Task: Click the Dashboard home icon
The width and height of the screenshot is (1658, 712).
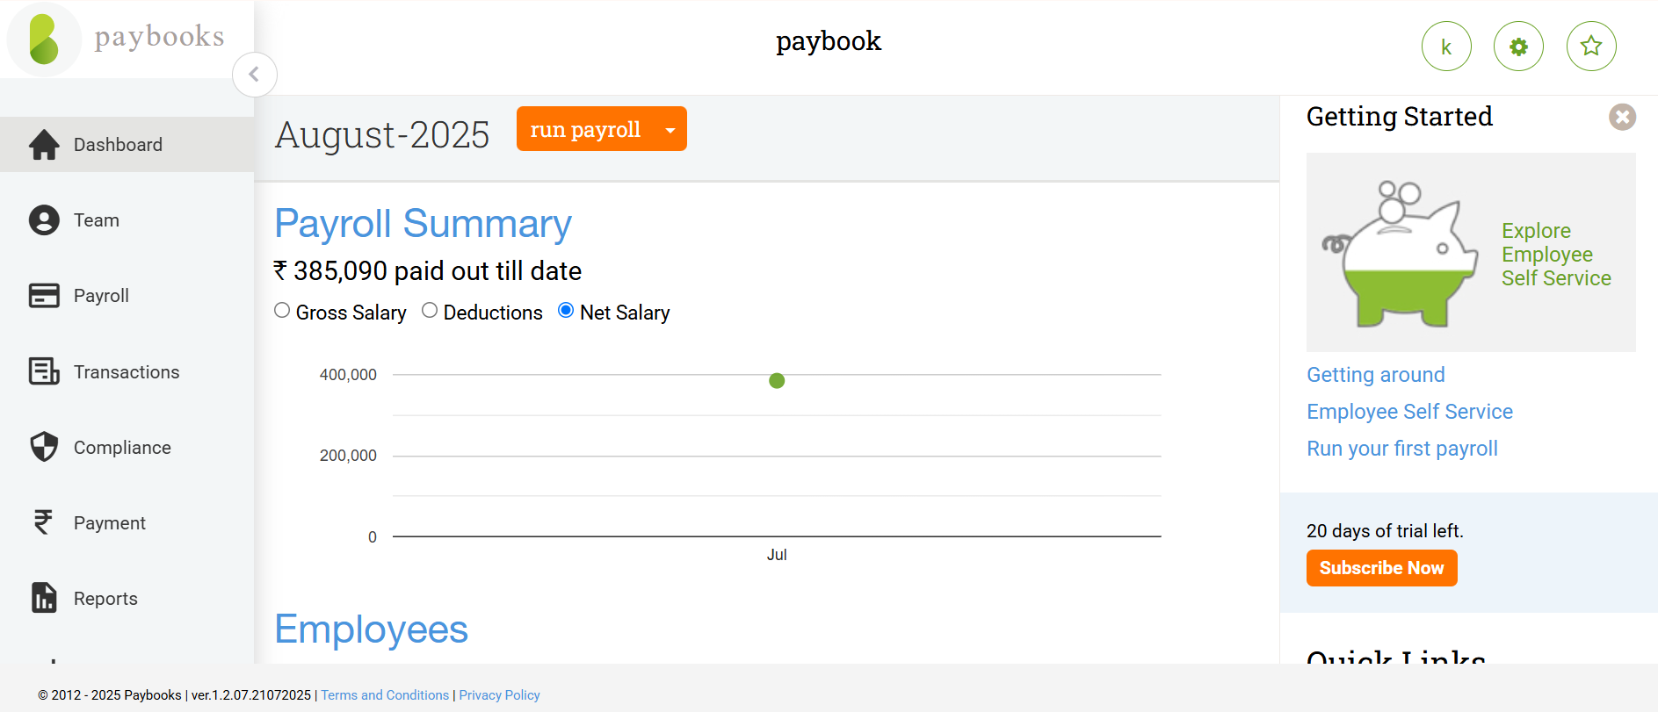Action: click(x=44, y=145)
